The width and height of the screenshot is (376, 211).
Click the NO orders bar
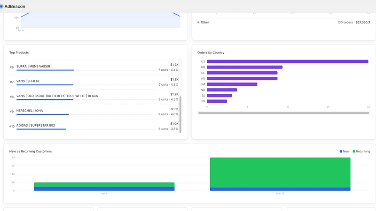(x=222, y=90)
